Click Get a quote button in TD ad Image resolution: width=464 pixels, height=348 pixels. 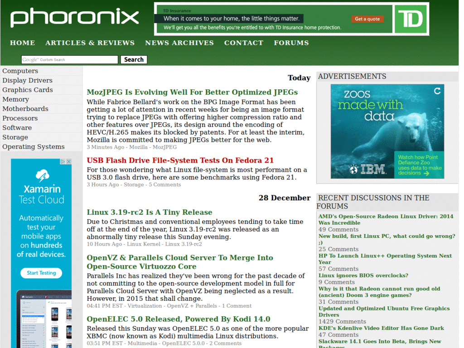click(367, 19)
